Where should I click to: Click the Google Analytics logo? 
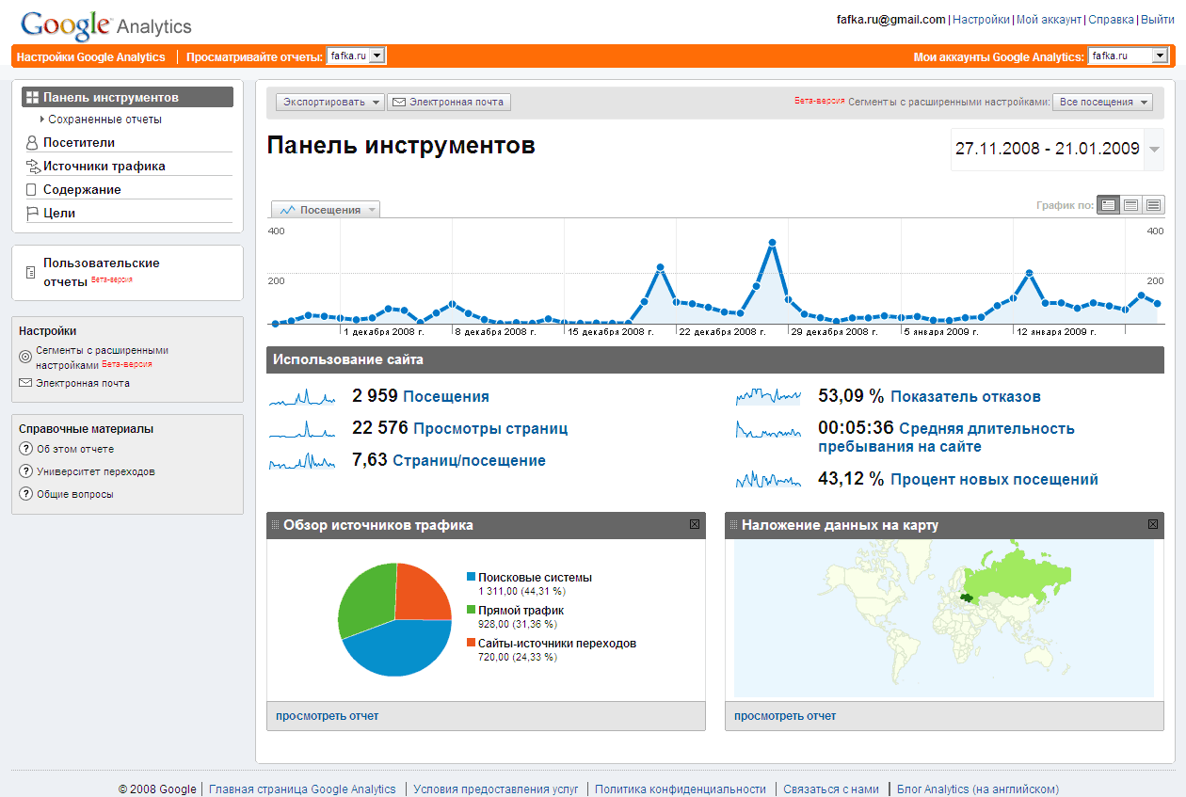(105, 24)
